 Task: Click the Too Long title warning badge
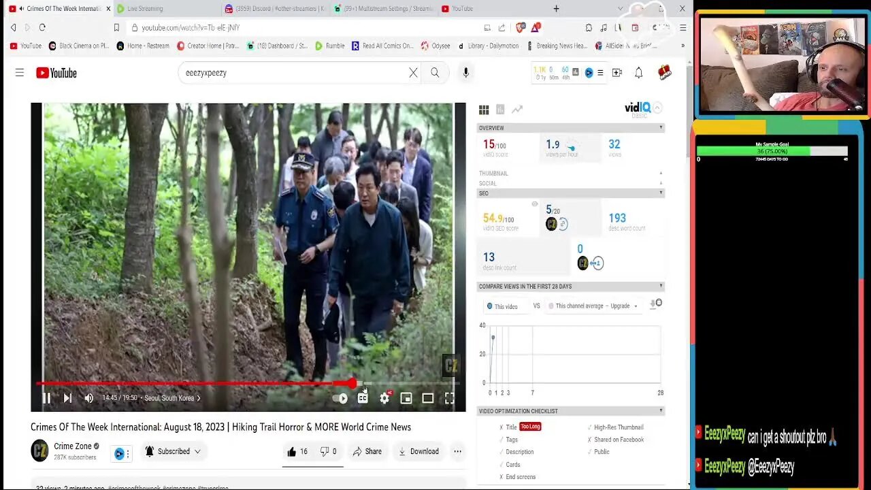pyautogui.click(x=530, y=427)
